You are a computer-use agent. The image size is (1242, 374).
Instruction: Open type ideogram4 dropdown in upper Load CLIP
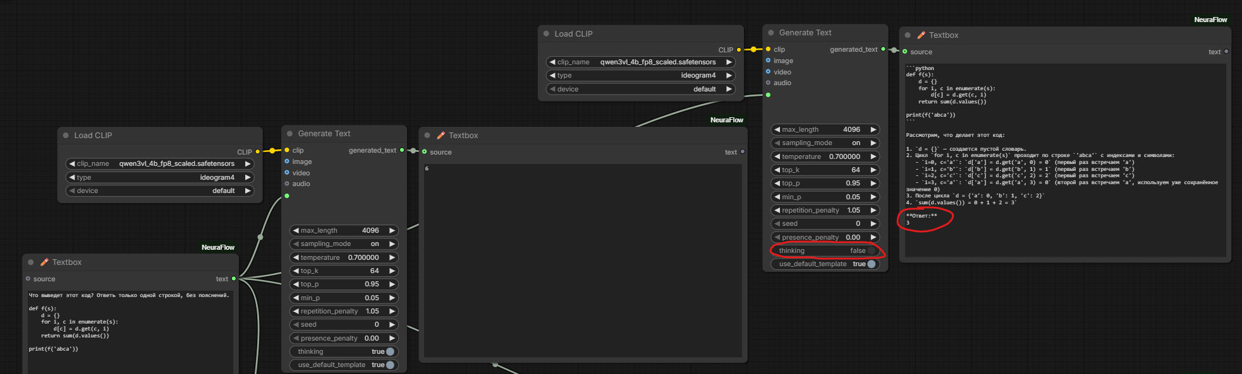click(x=640, y=75)
